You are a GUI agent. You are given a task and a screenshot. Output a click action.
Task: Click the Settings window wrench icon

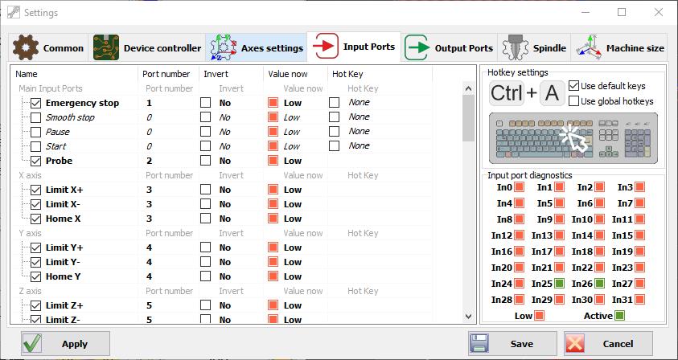[x=14, y=12]
